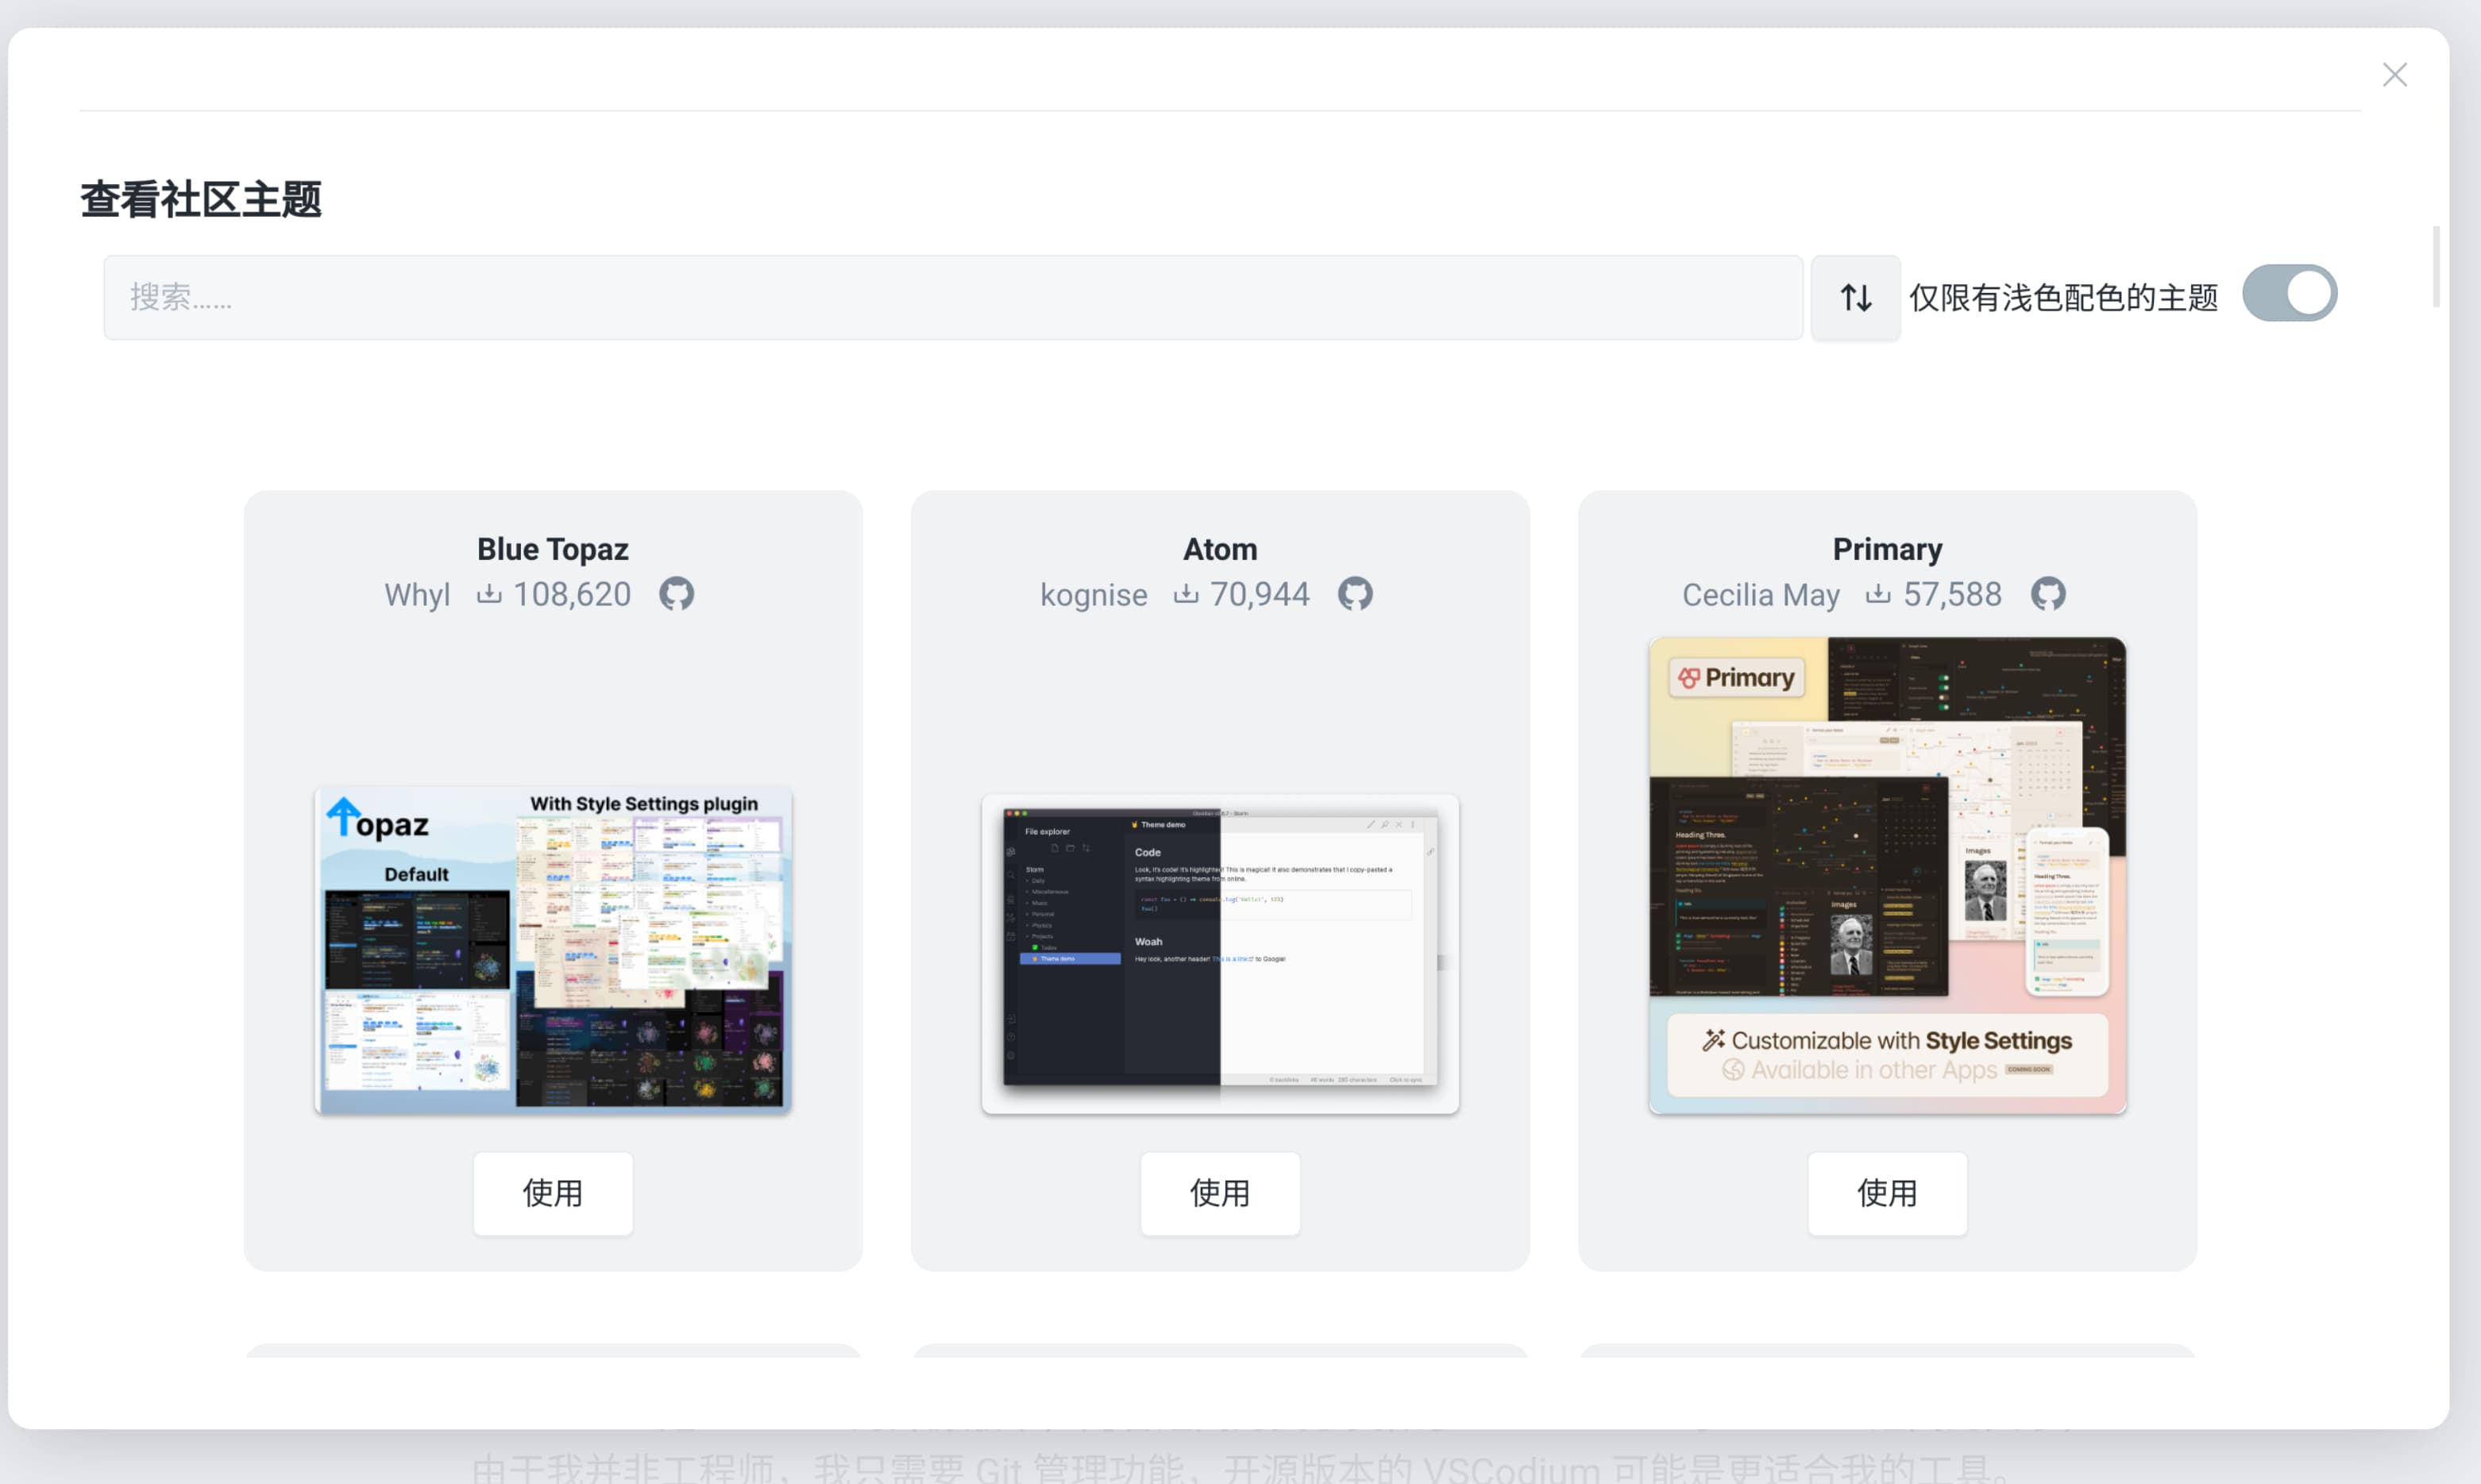Image resolution: width=2481 pixels, height=1484 pixels.
Task: Close the community themes dialog
Action: (2394, 75)
